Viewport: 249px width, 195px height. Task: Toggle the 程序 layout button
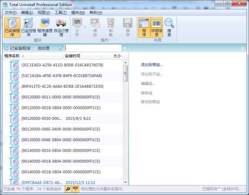[144, 27]
